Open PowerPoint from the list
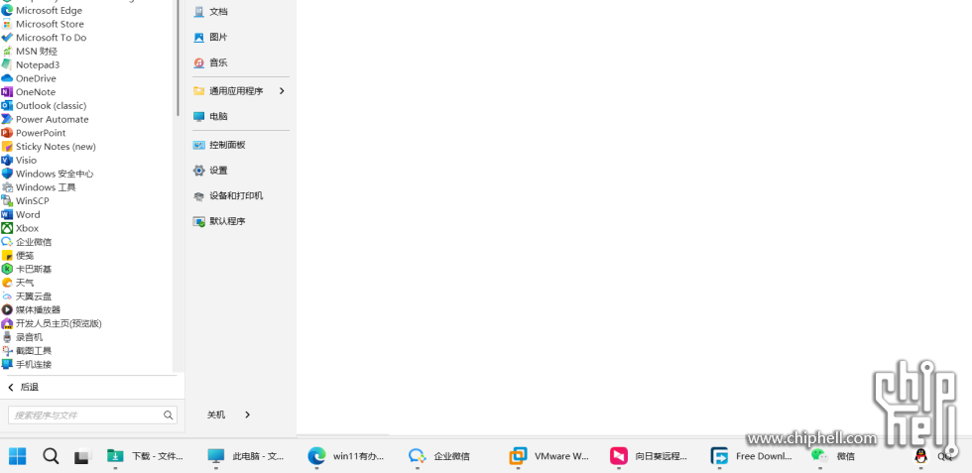 [x=34, y=133]
